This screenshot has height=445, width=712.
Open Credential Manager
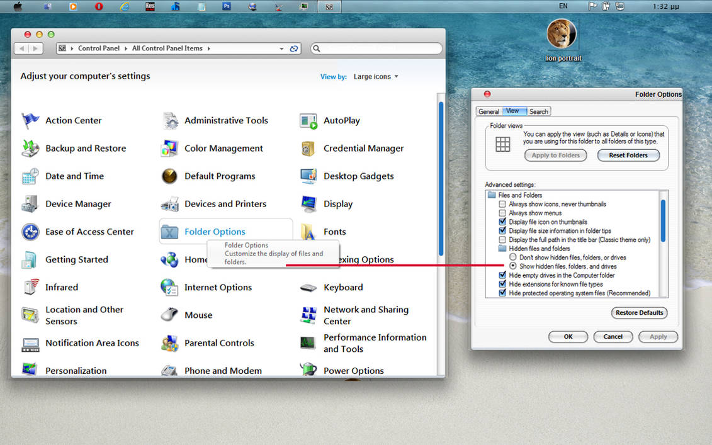tap(363, 148)
